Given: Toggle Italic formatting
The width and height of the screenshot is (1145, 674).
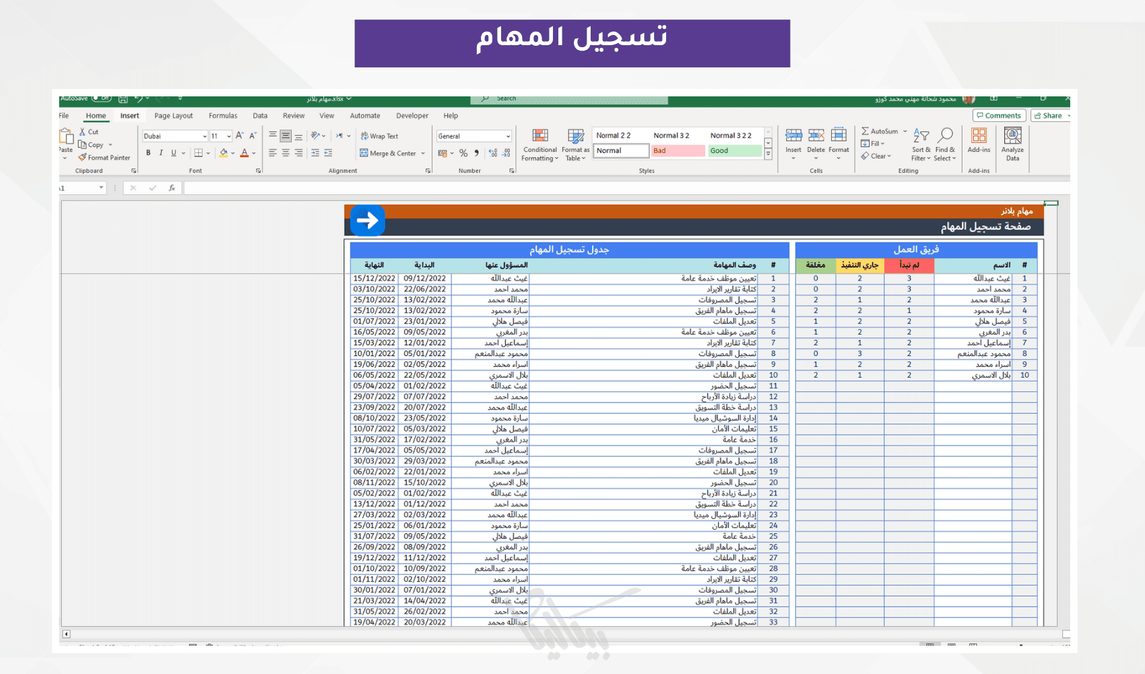Looking at the screenshot, I should [x=161, y=153].
